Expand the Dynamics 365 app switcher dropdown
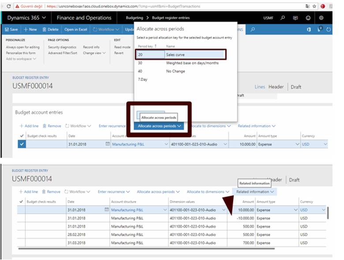344x260 pixels. [26, 18]
